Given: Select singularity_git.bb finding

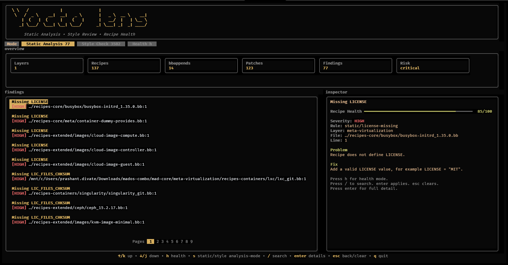Looking at the screenshot, I should click(84, 191).
